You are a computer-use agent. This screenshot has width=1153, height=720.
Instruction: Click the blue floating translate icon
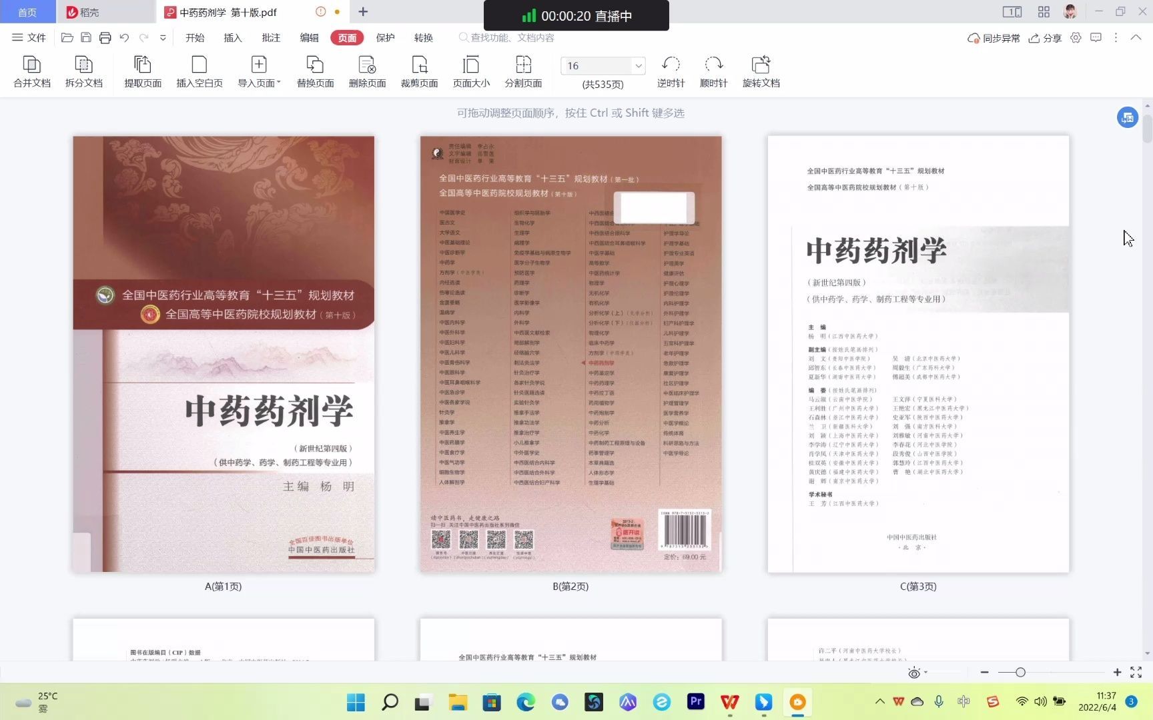click(x=1128, y=117)
